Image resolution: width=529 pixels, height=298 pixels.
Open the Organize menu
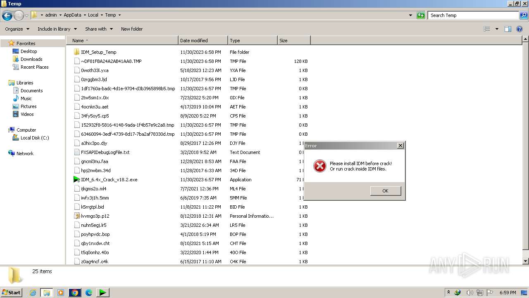[x=17, y=29]
